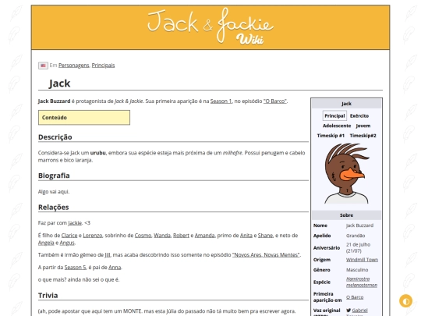Viewport: 421px width, 316px height.
Task: Click the Masculino gender value
Action: point(357,270)
